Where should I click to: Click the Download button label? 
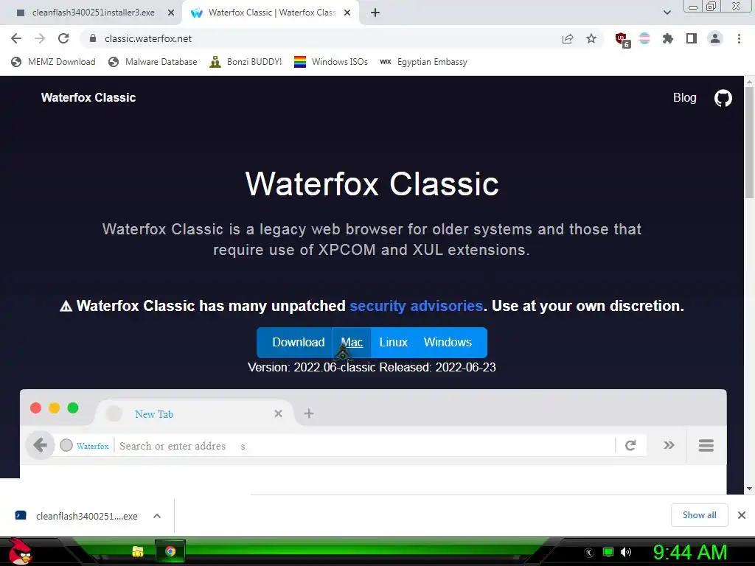(298, 342)
